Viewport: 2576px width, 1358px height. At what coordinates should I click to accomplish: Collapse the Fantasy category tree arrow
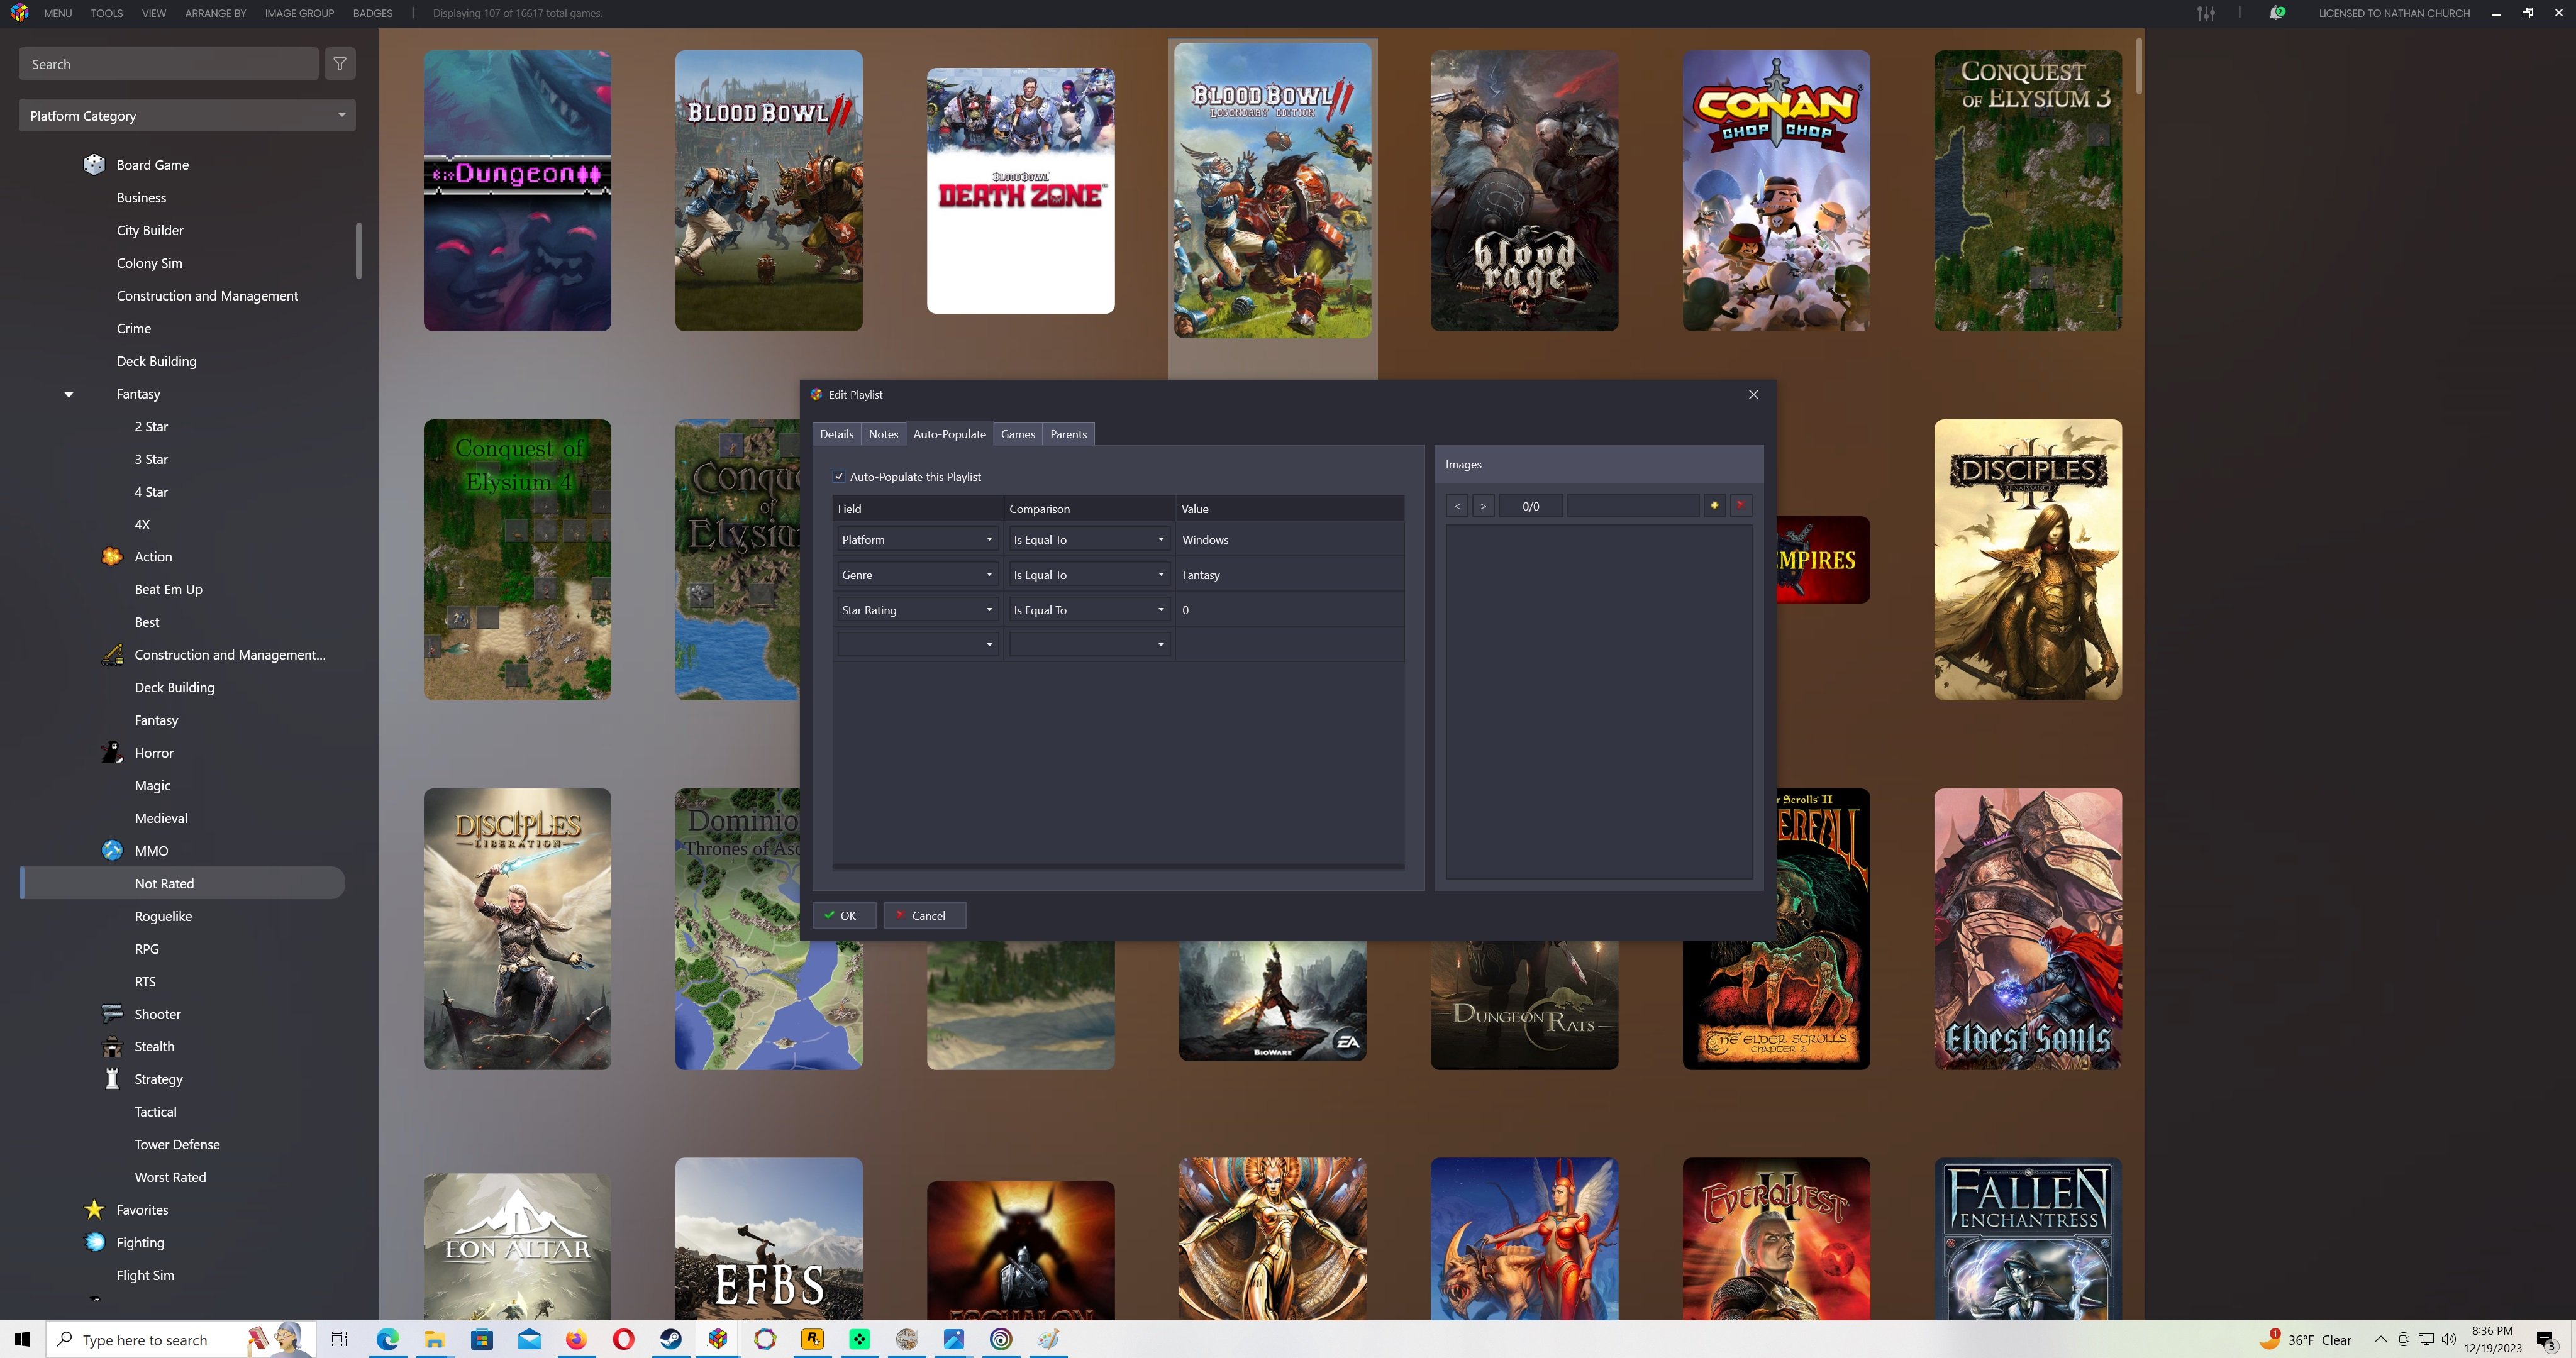[69, 394]
